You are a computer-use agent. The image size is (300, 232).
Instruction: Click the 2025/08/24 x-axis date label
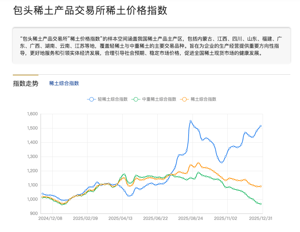coord(190,218)
